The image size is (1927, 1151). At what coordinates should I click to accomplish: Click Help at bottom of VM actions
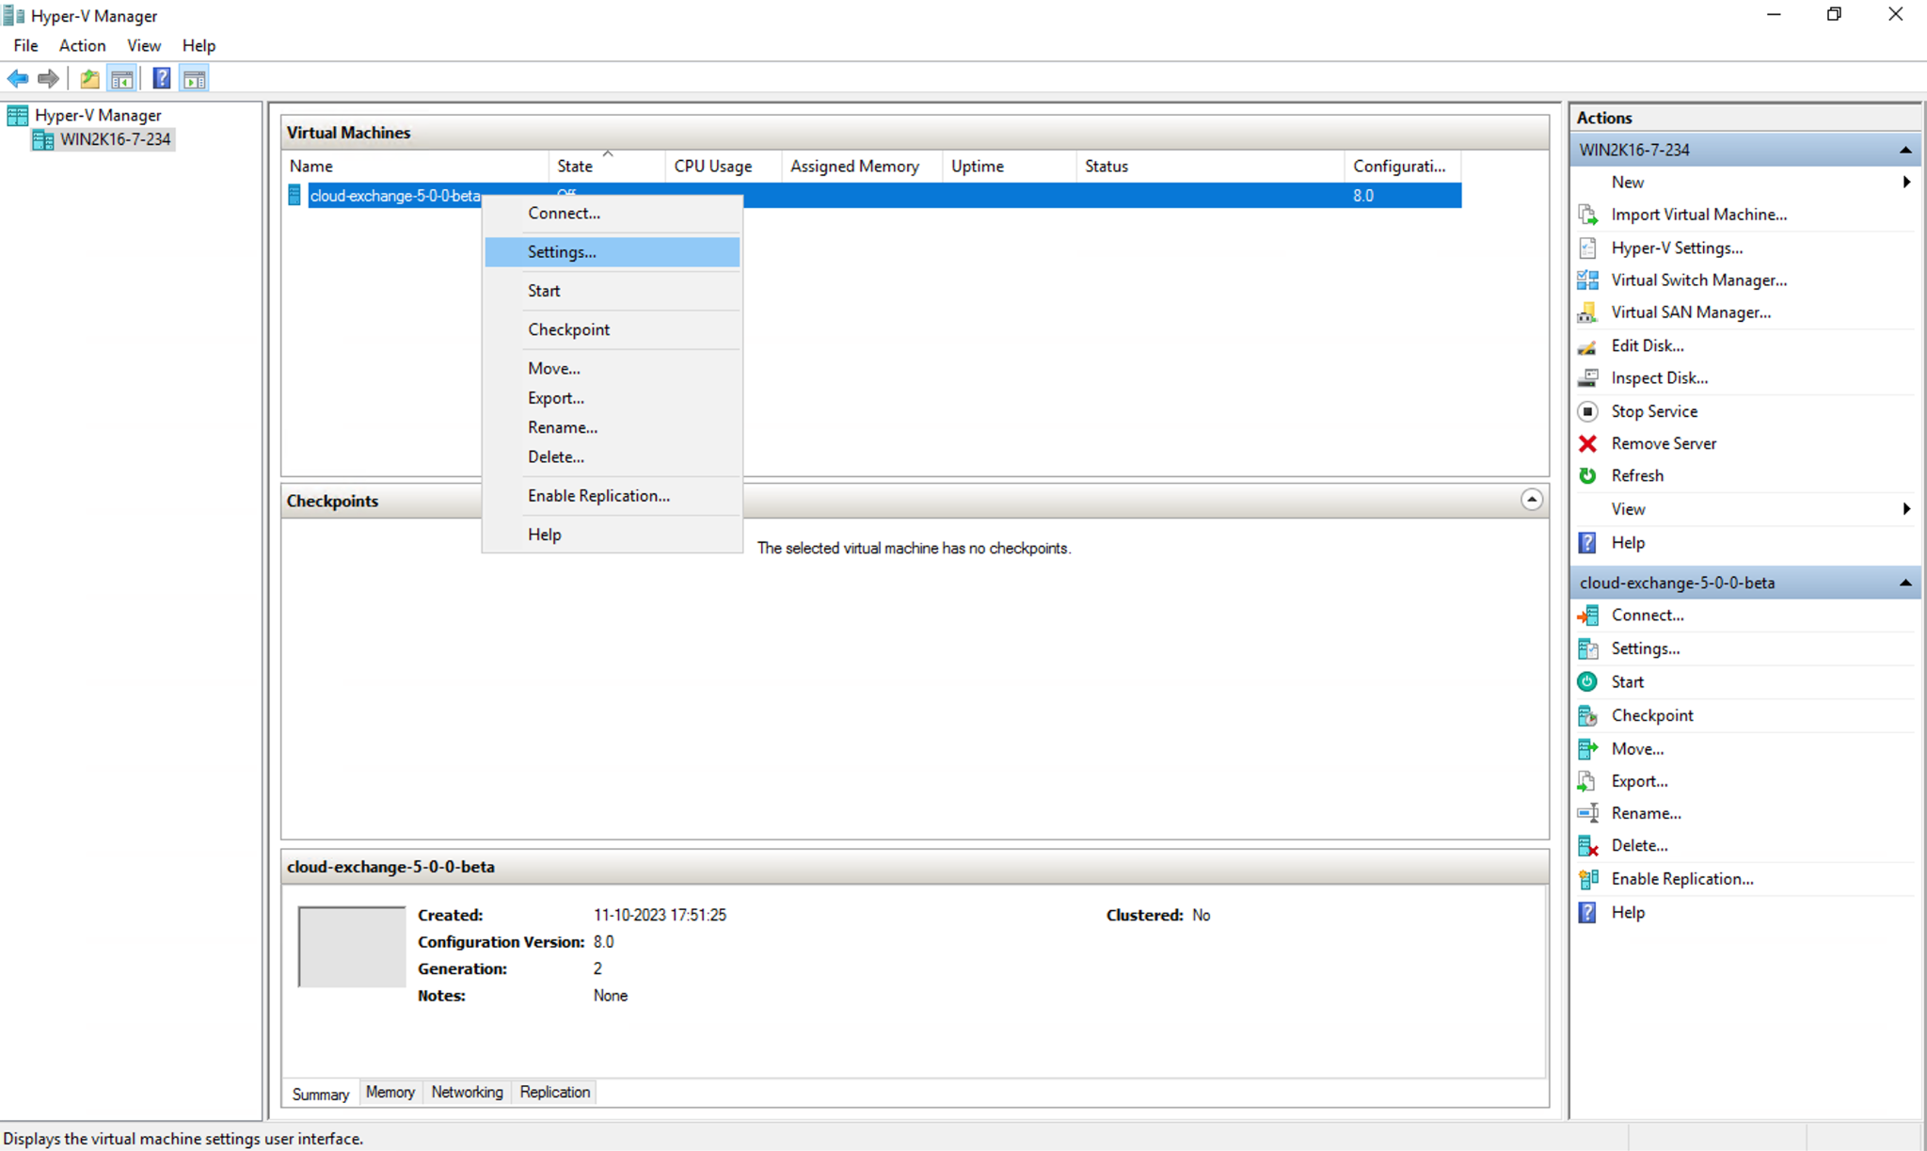1627,913
